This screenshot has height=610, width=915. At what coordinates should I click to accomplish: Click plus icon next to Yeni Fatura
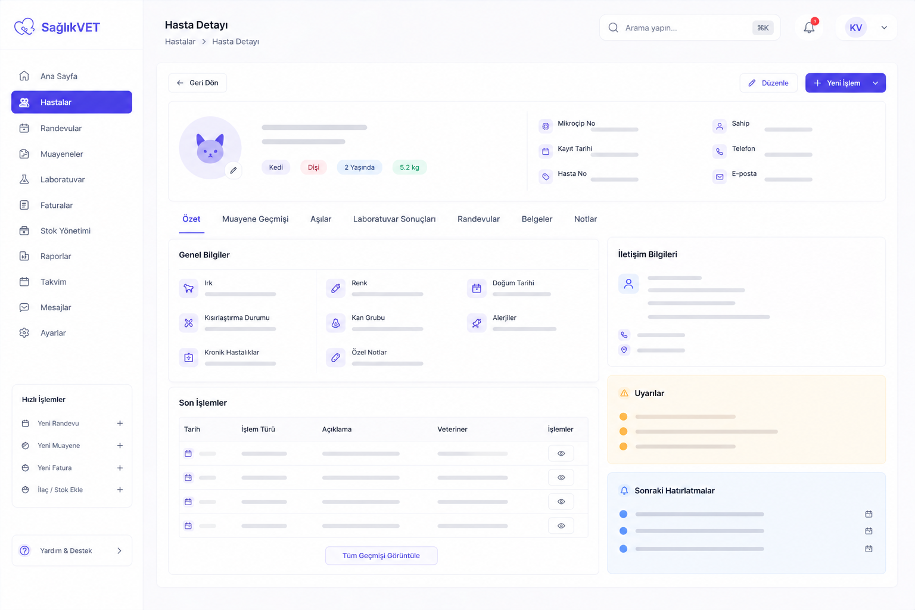coord(120,468)
